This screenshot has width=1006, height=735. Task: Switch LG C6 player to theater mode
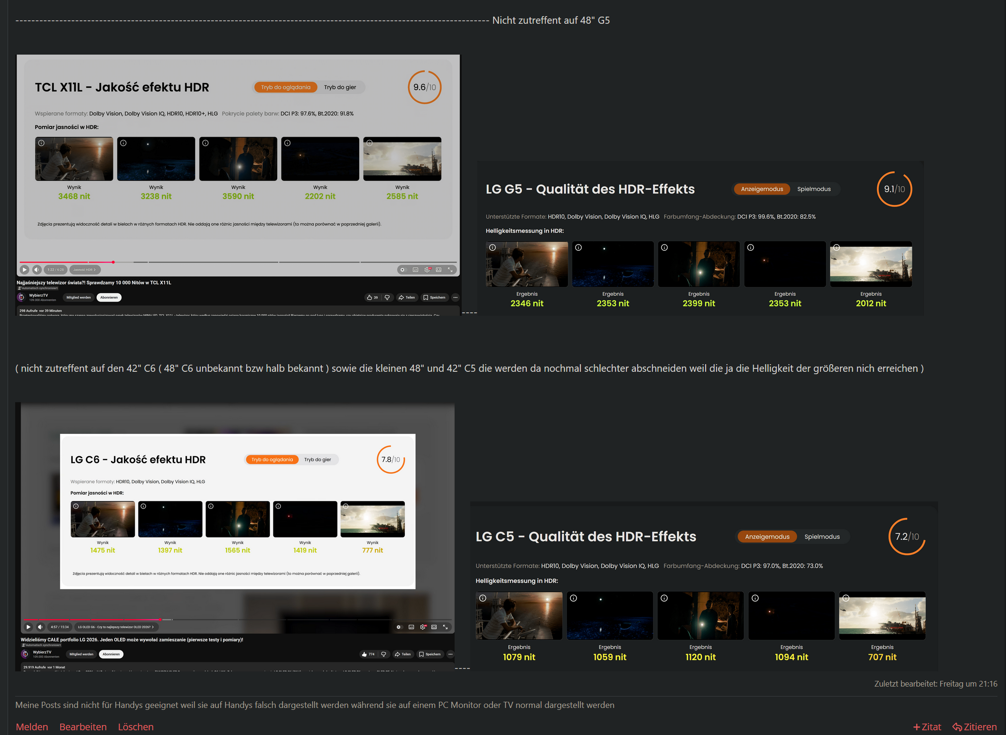434,627
